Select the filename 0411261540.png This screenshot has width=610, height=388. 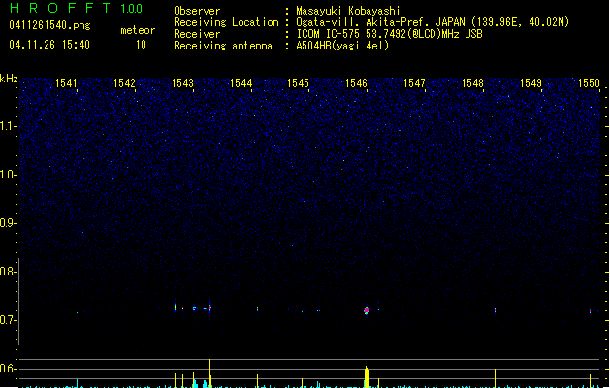49,25
